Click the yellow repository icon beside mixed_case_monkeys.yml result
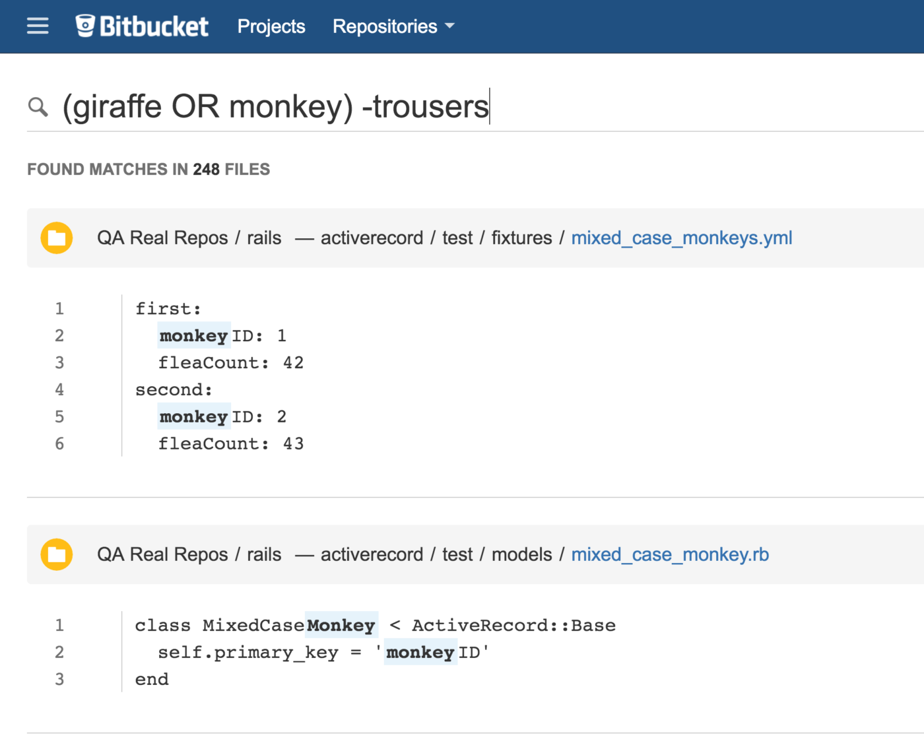This screenshot has height=751, width=924. (56, 238)
